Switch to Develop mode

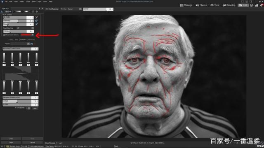[229, 5]
